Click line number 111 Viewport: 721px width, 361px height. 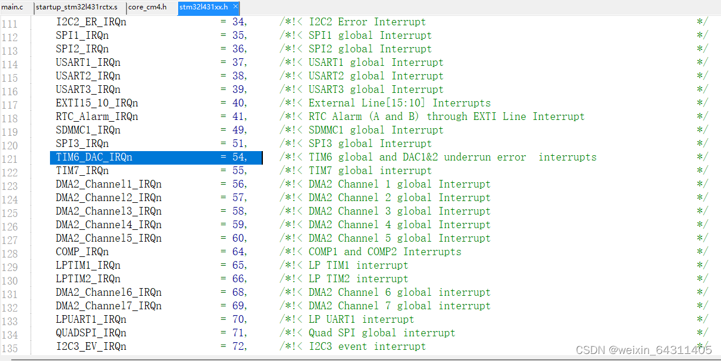pos(11,22)
